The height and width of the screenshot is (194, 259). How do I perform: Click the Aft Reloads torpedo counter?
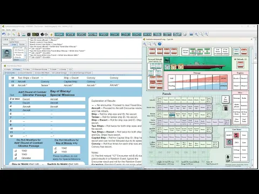pyautogui.click(x=240, y=65)
